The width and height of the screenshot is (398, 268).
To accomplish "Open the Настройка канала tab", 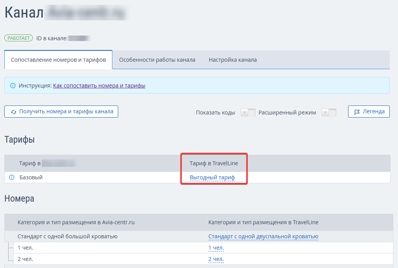I will point(233,60).
